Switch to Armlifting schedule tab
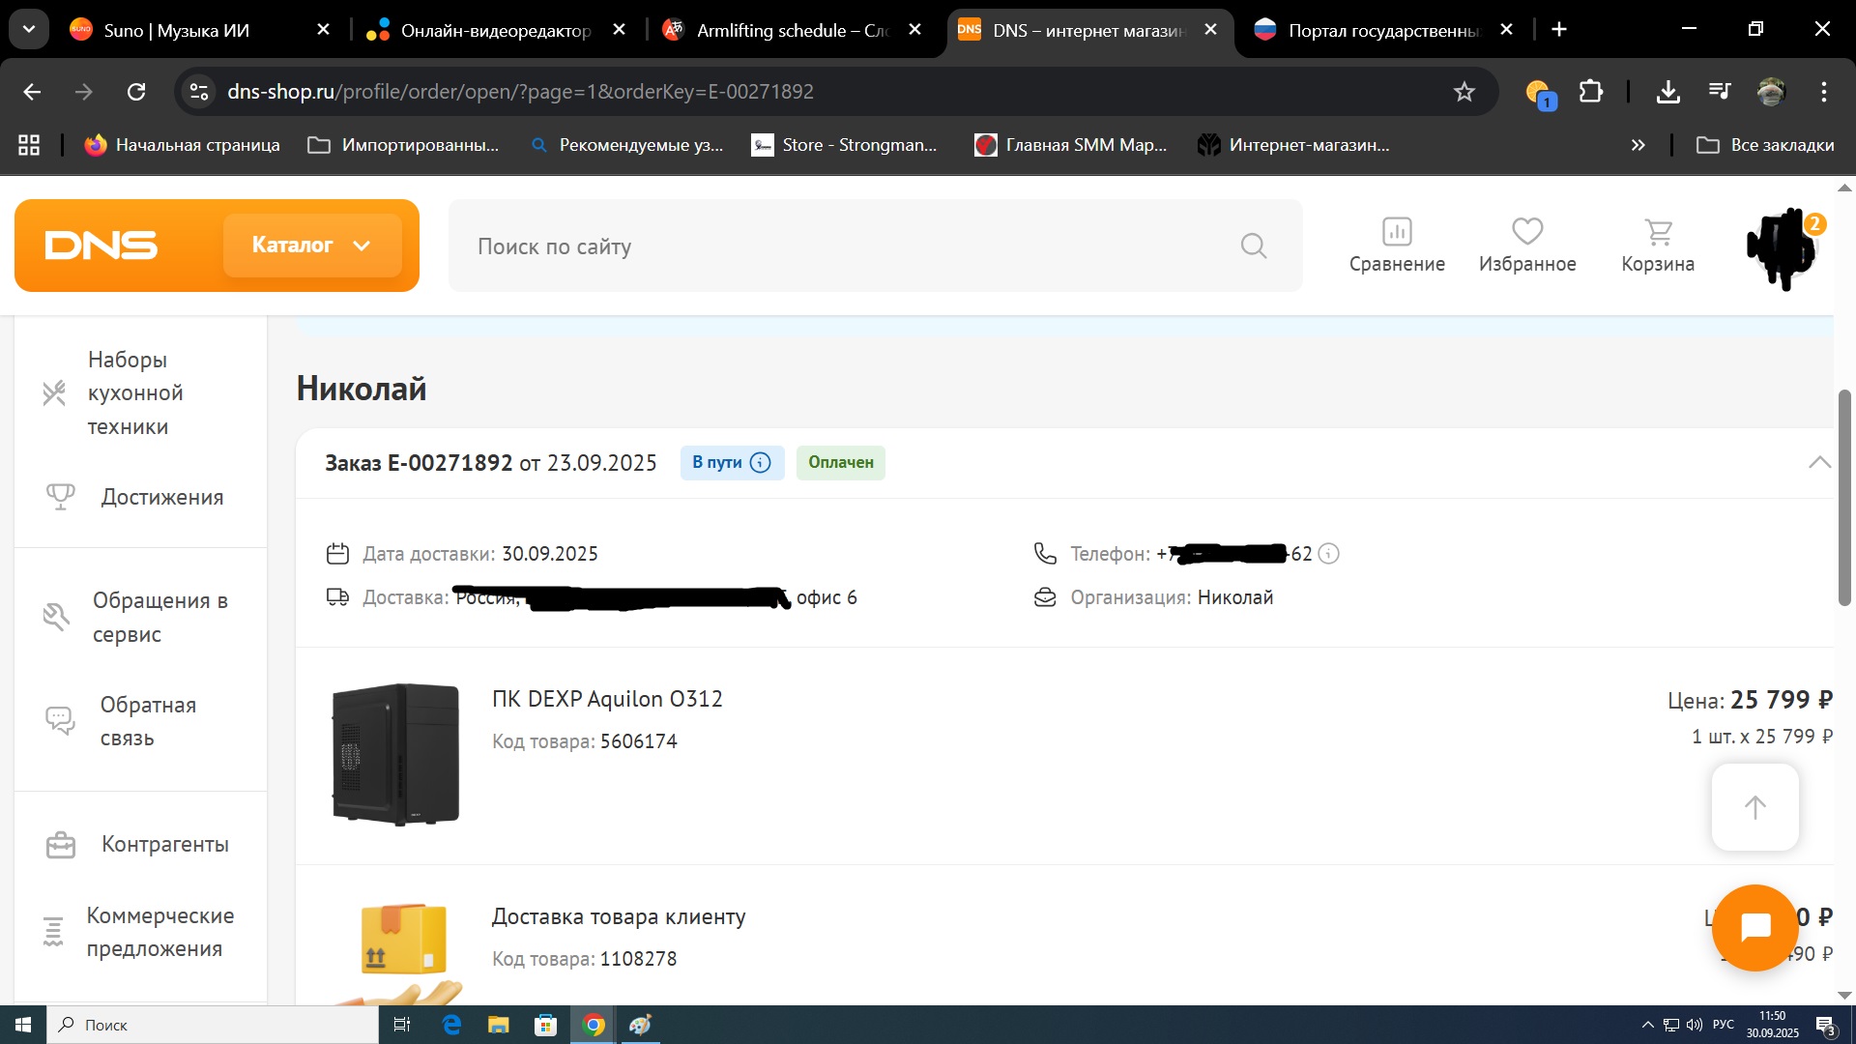Viewport: 1856px width, 1044px height. [793, 30]
